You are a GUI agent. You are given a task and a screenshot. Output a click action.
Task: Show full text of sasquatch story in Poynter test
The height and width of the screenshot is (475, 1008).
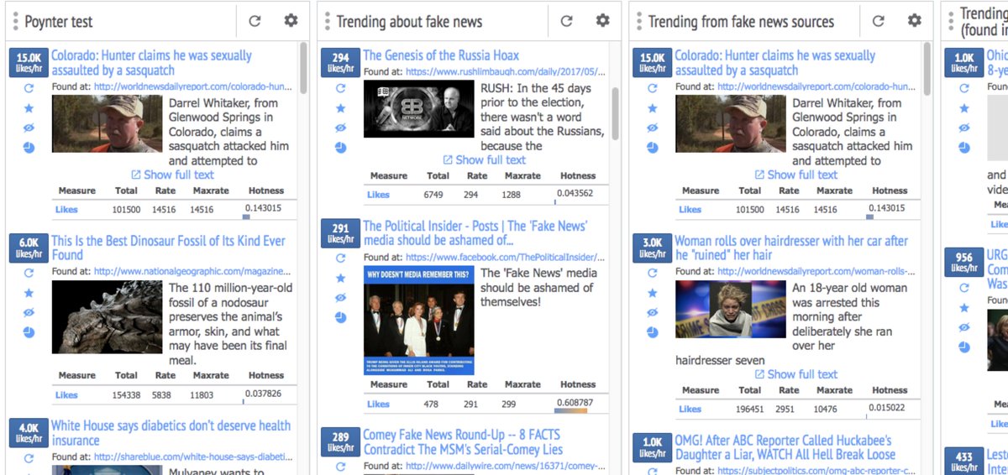(173, 175)
